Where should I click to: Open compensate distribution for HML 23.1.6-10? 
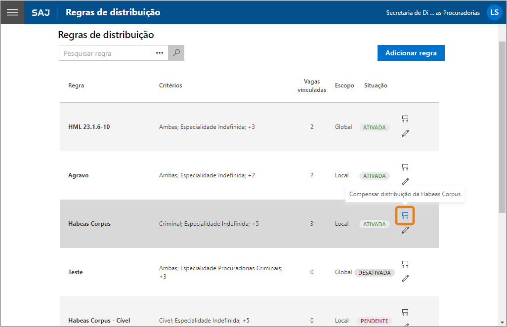[x=405, y=119]
